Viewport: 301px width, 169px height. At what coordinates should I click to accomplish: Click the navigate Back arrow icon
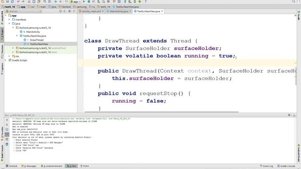click(x=55, y=1)
